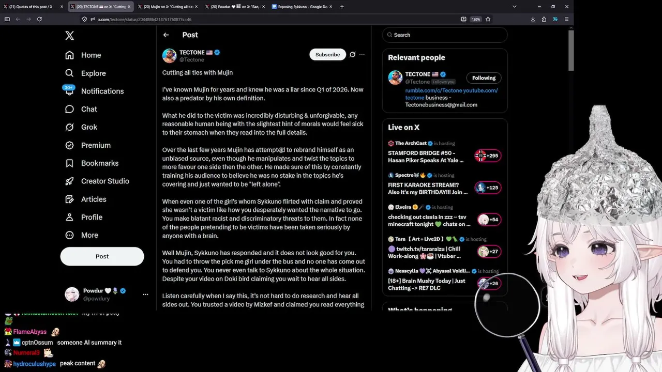The width and height of the screenshot is (662, 372).
Task: Toggle the browser sidebar icon
Action: click(7, 19)
